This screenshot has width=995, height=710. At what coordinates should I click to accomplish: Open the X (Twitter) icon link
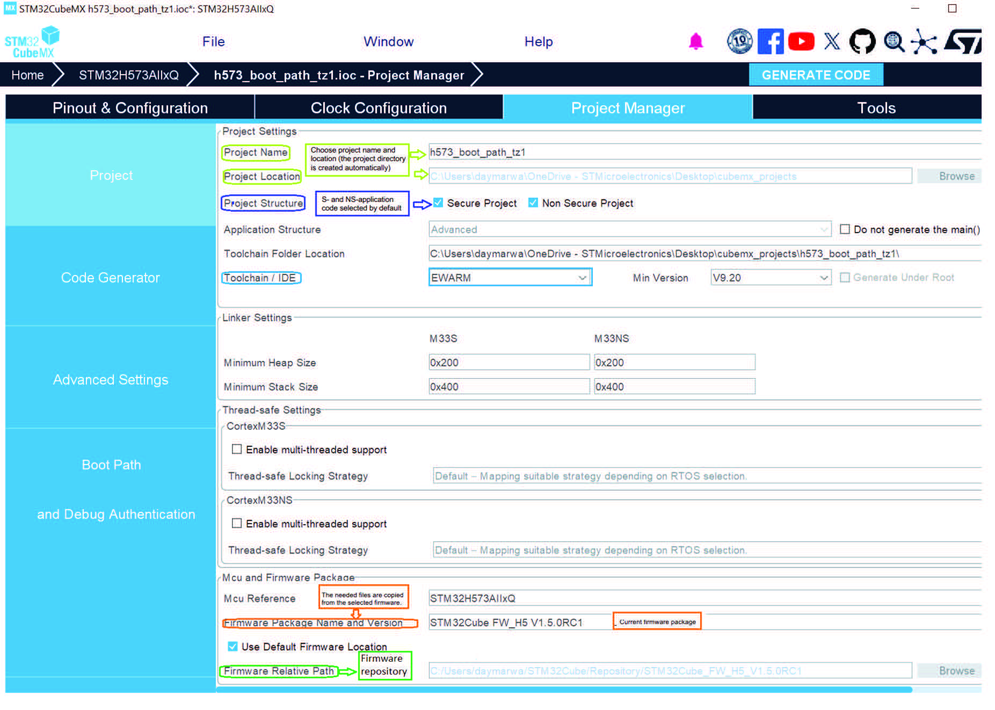[x=832, y=41]
